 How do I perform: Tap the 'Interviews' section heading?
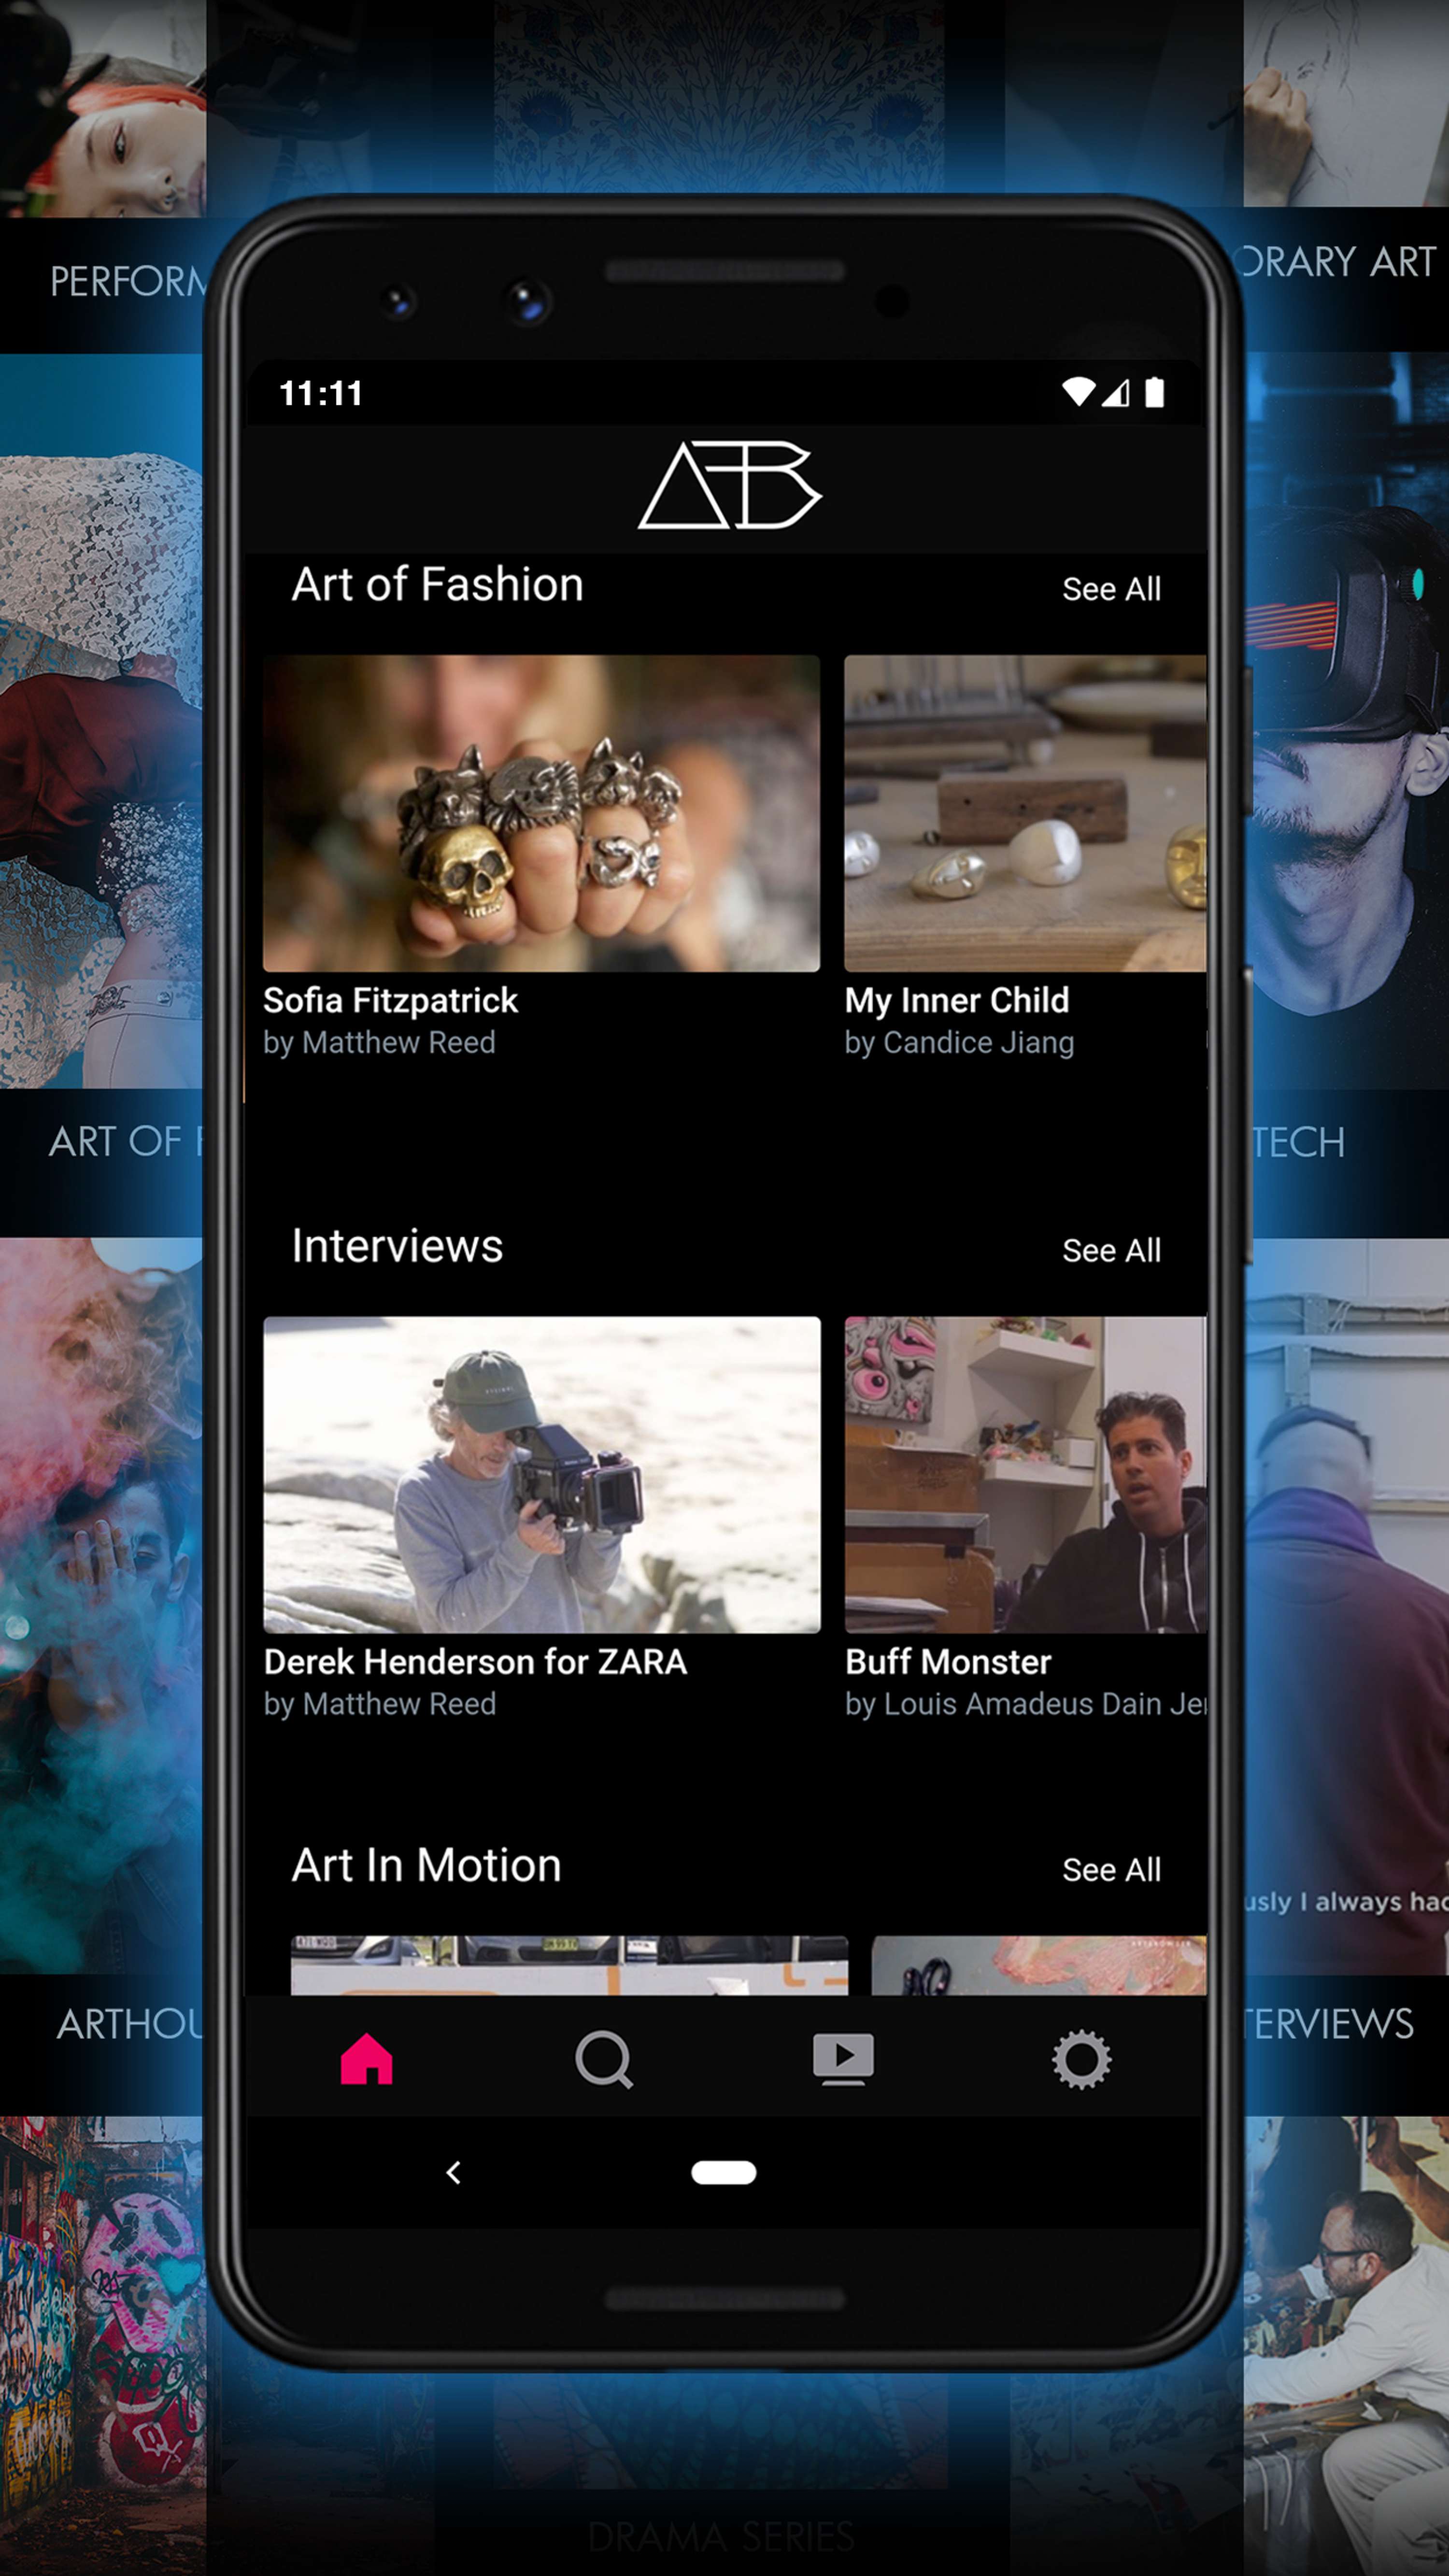[397, 1246]
